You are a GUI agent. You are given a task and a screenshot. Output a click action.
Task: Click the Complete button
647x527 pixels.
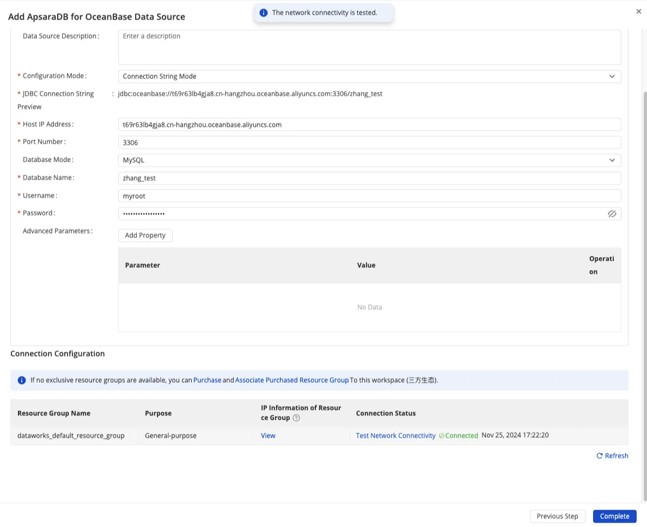pos(614,516)
